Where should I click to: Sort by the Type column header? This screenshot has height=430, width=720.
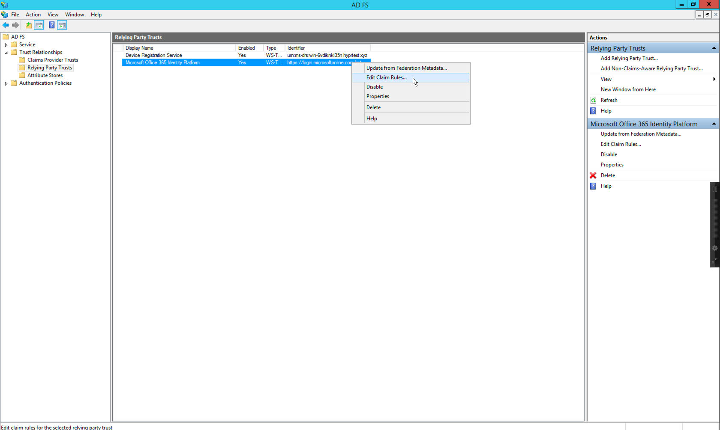[x=274, y=48]
